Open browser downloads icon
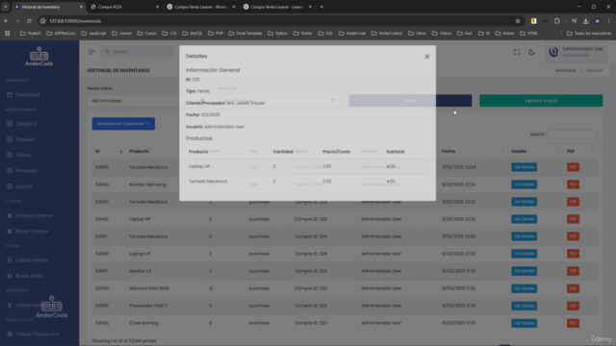The width and height of the screenshot is (616, 346). pyautogui.click(x=586, y=21)
